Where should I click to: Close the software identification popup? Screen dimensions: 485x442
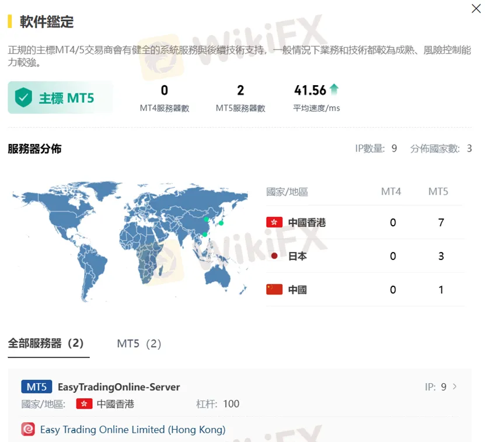(x=476, y=8)
